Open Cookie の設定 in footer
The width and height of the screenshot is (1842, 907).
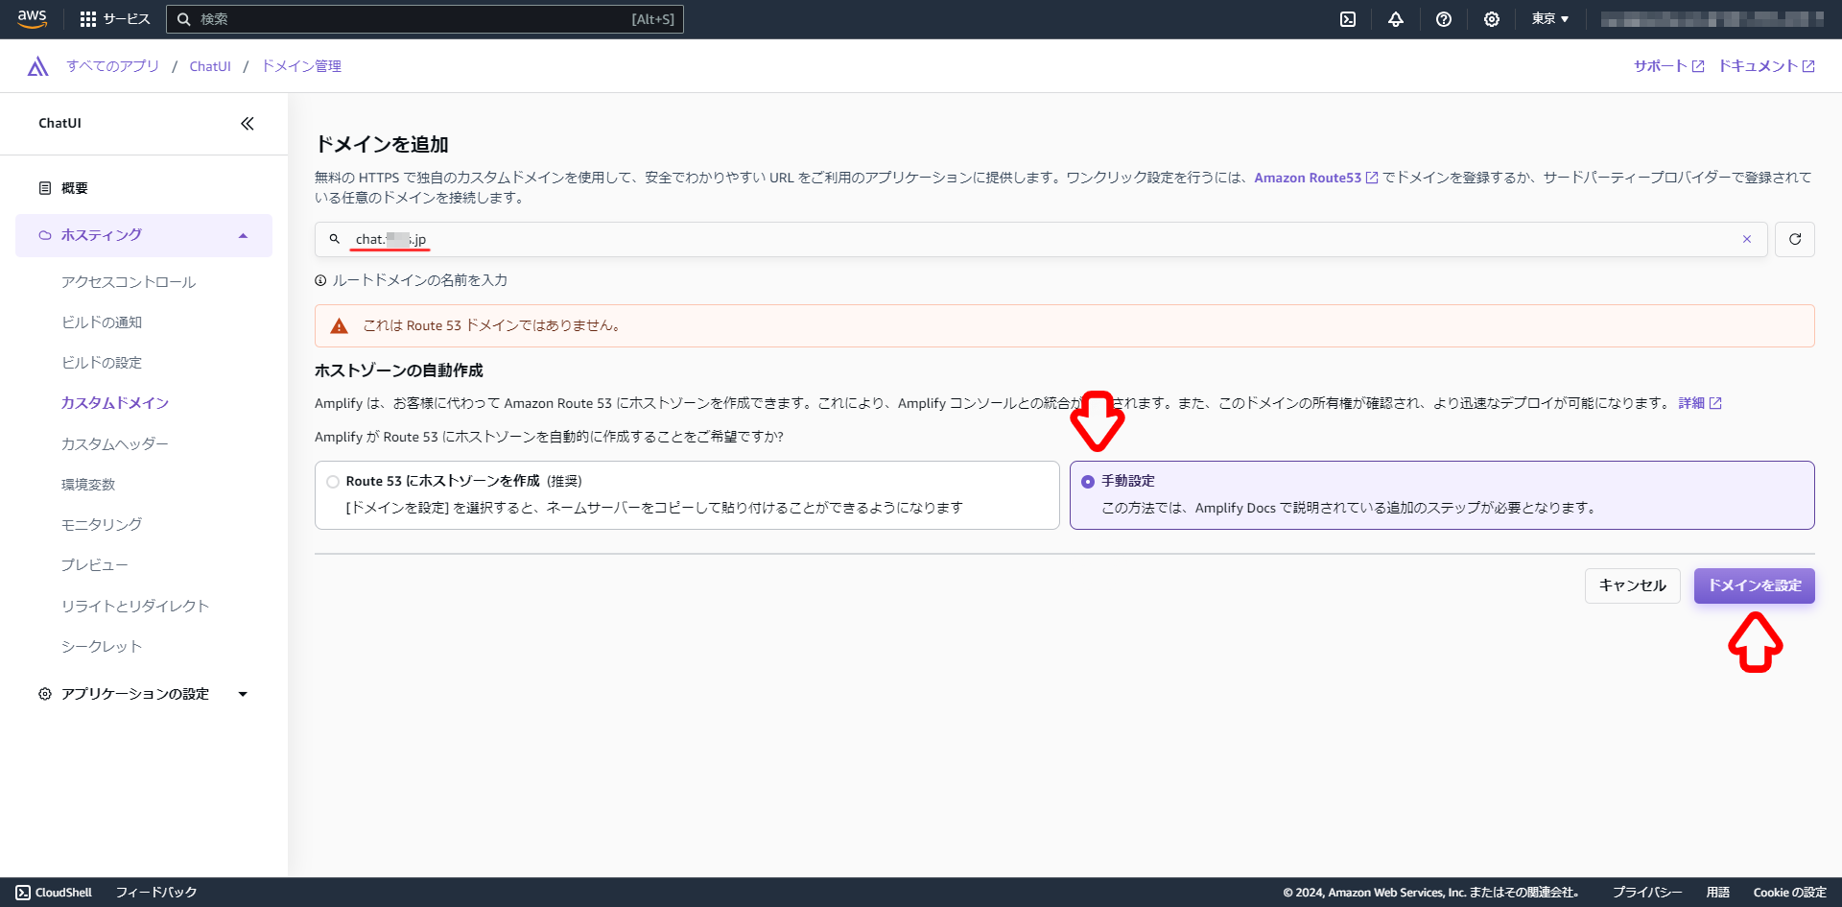(x=1790, y=893)
